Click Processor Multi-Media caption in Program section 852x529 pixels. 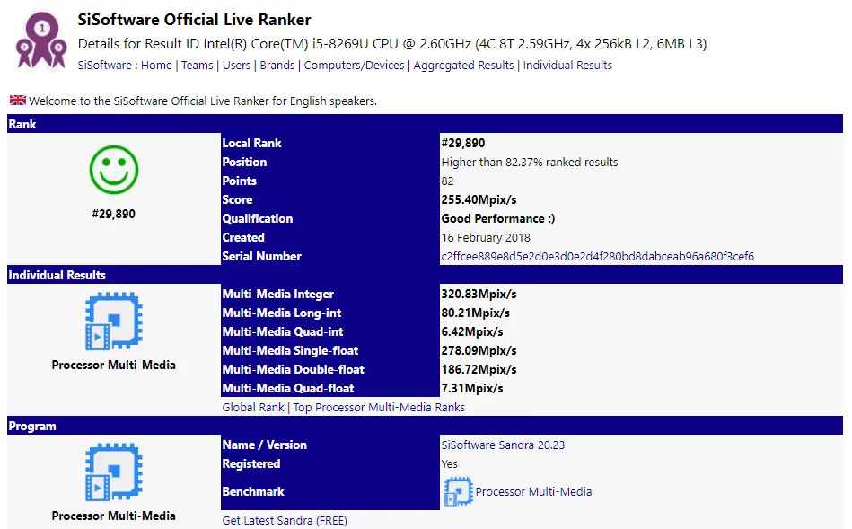(x=113, y=516)
